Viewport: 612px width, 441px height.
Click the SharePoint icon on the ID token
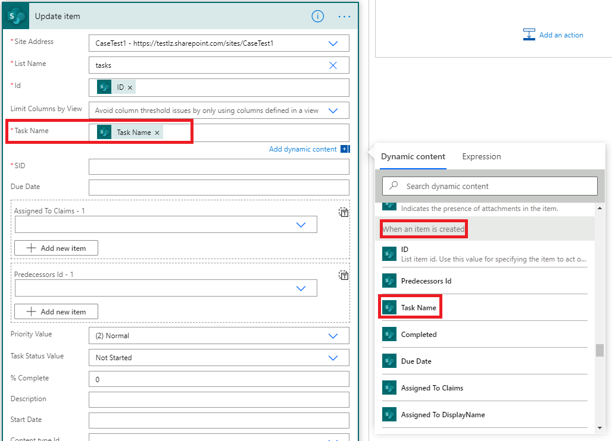coord(104,87)
